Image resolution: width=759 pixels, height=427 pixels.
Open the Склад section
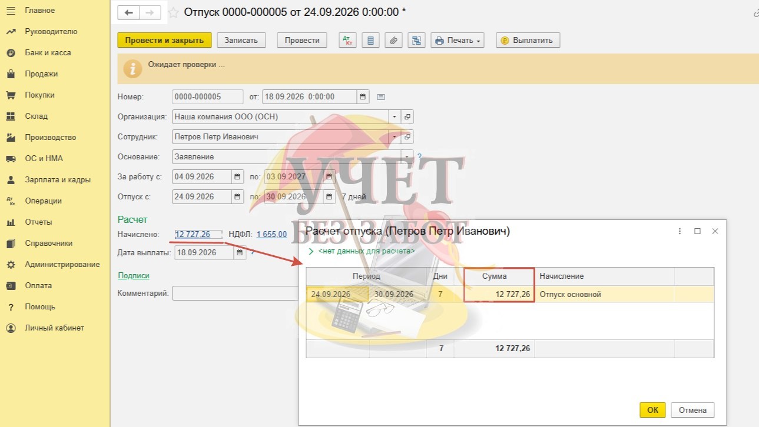pos(36,116)
